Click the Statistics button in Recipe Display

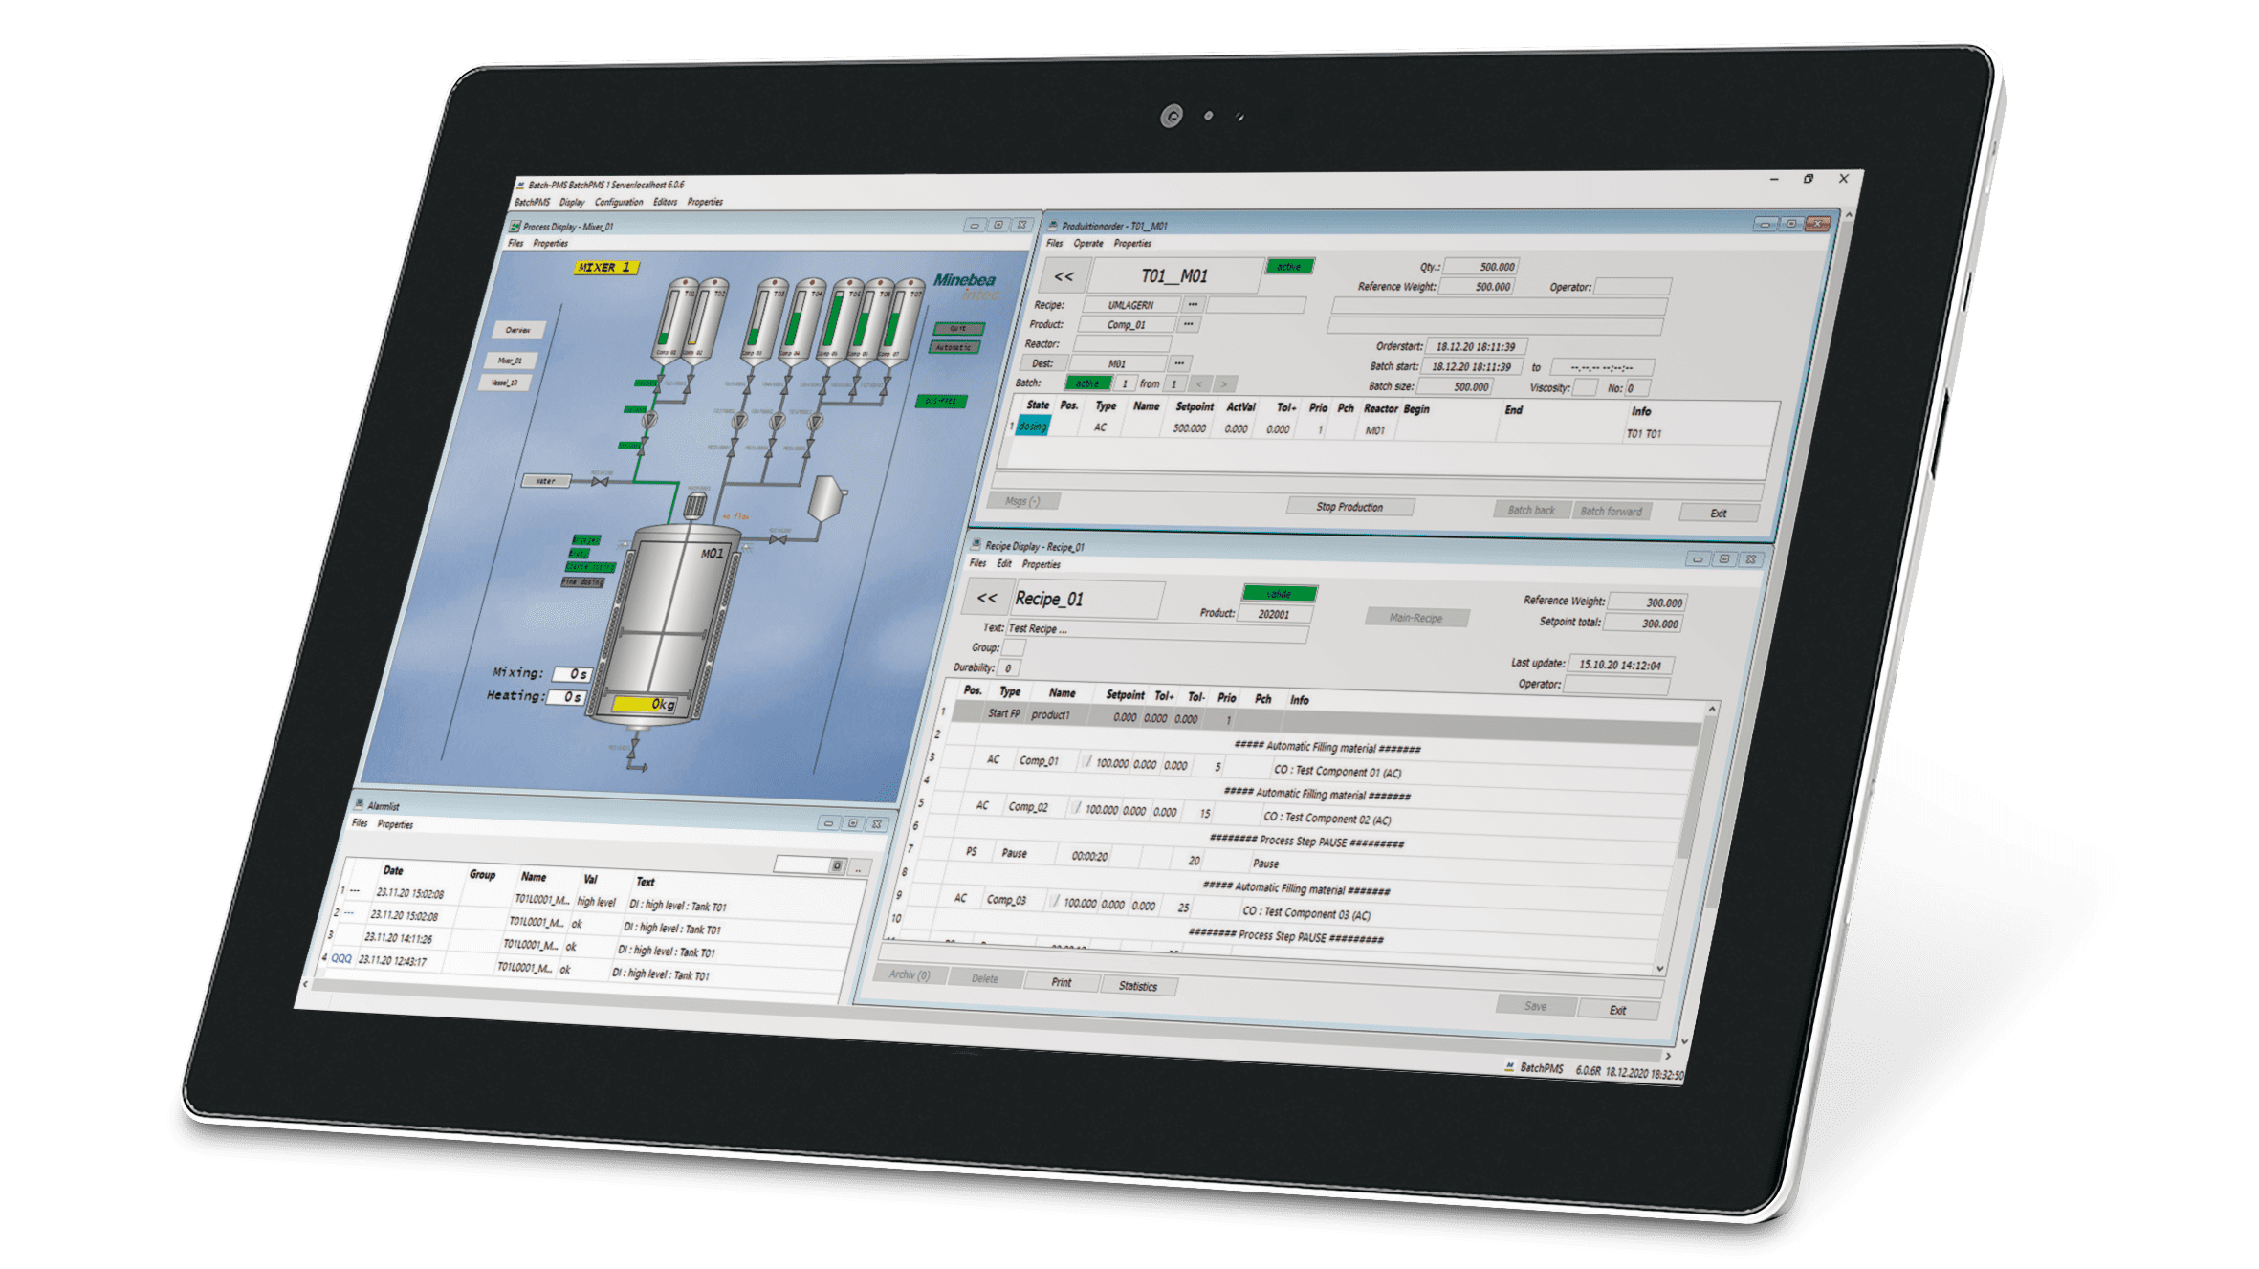[x=1138, y=986]
